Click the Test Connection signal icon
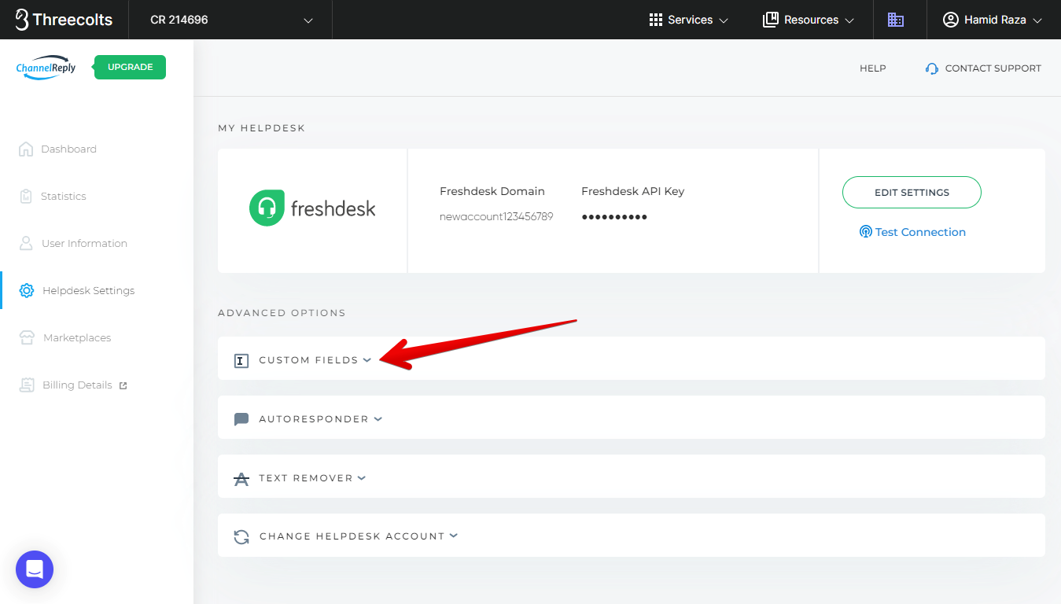 pos(866,232)
